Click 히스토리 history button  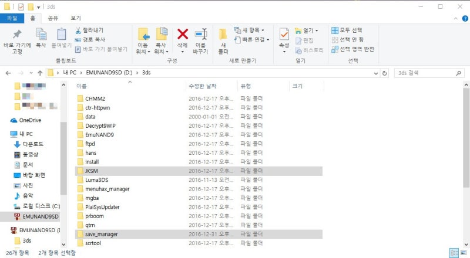(x=310, y=50)
